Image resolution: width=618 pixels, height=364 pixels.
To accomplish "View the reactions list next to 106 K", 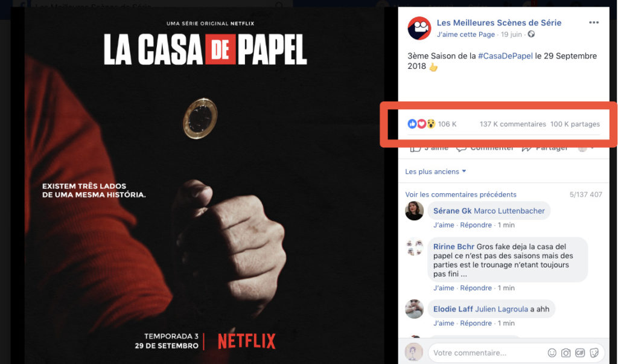I will pyautogui.click(x=421, y=124).
